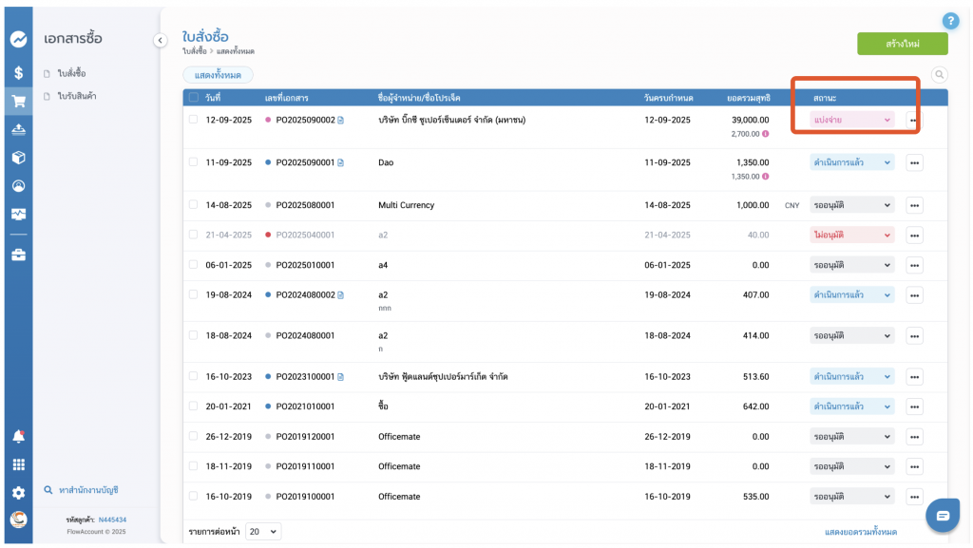Open the status dropdown for PO2025090002
Viewport: 973px width, 548px height.
(x=851, y=120)
